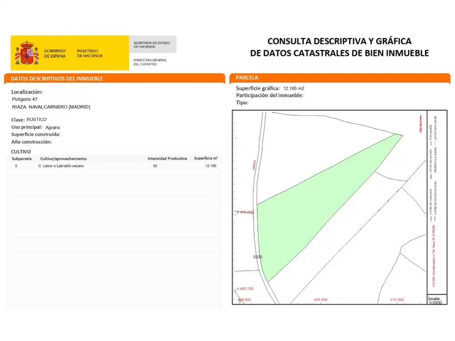
Task: Click 'Participación del inmueble:' label
Action: pos(269,95)
